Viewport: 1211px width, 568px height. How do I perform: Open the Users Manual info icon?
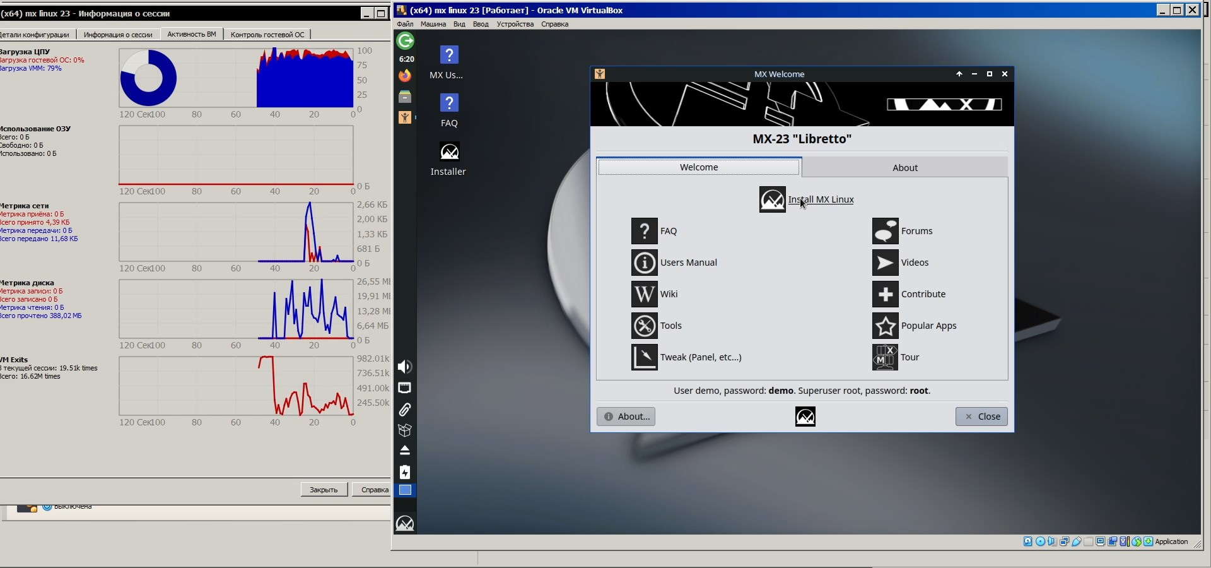(x=644, y=263)
